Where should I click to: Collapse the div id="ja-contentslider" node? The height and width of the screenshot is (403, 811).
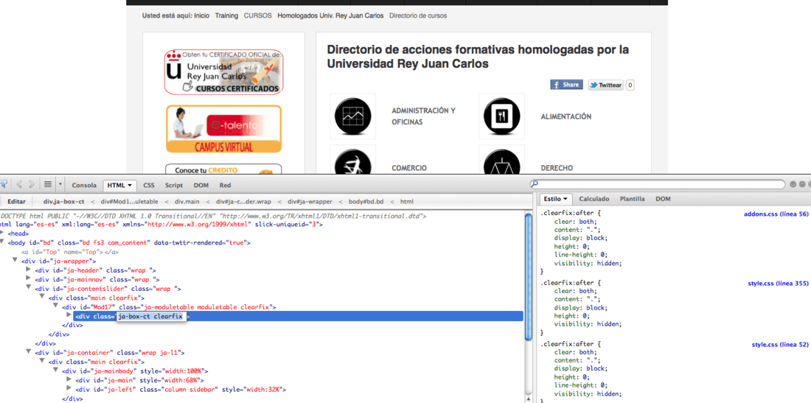pyautogui.click(x=29, y=288)
